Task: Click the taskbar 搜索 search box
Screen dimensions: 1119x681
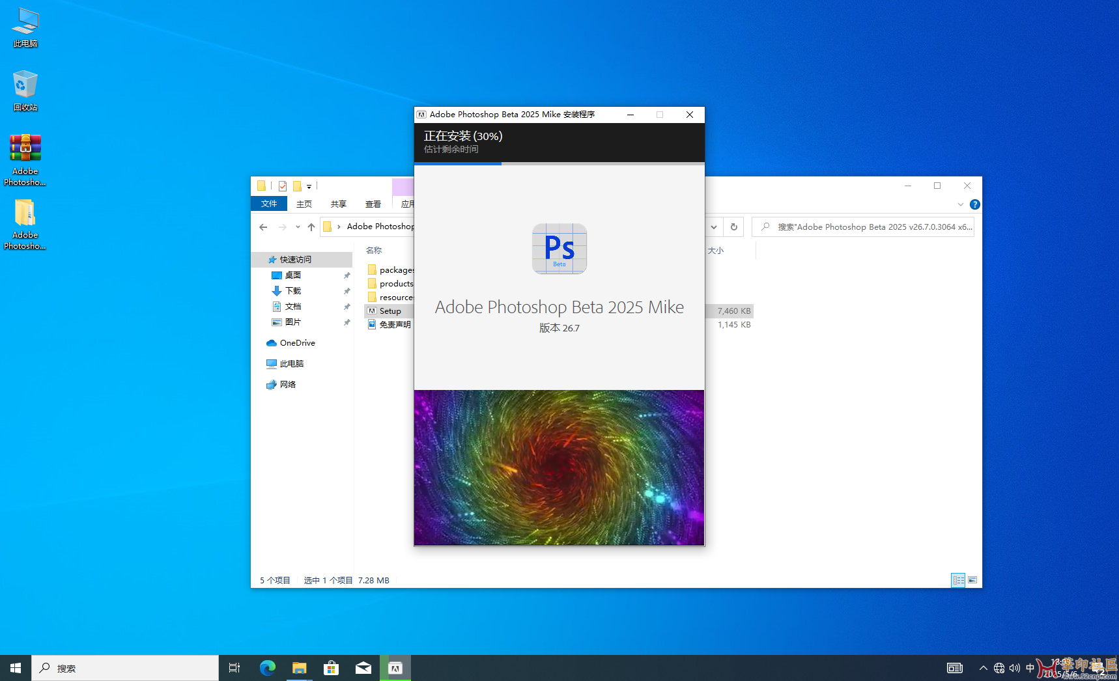Action: click(125, 668)
